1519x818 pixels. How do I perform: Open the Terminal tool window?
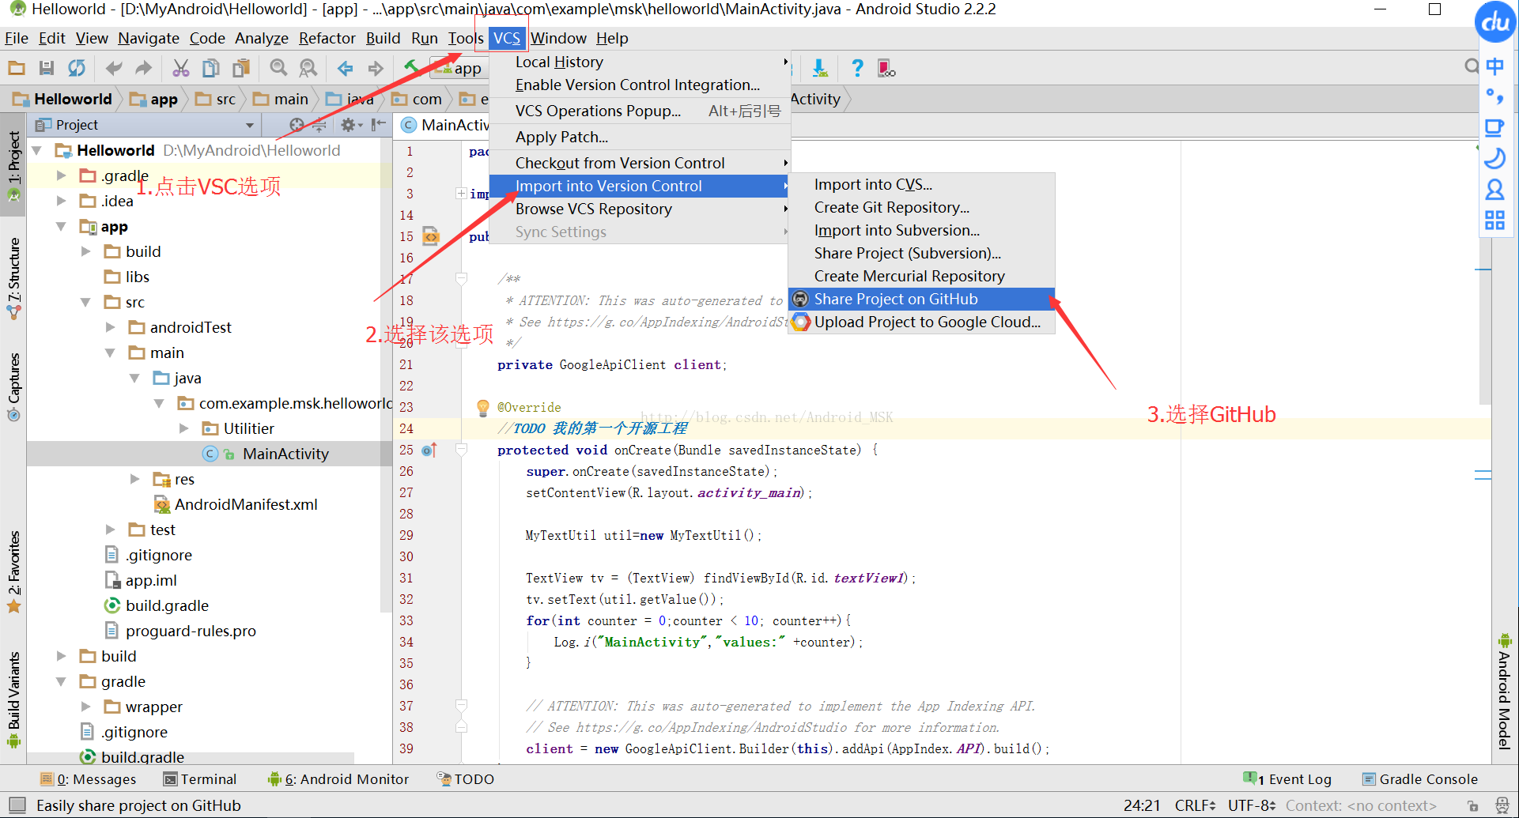[200, 779]
